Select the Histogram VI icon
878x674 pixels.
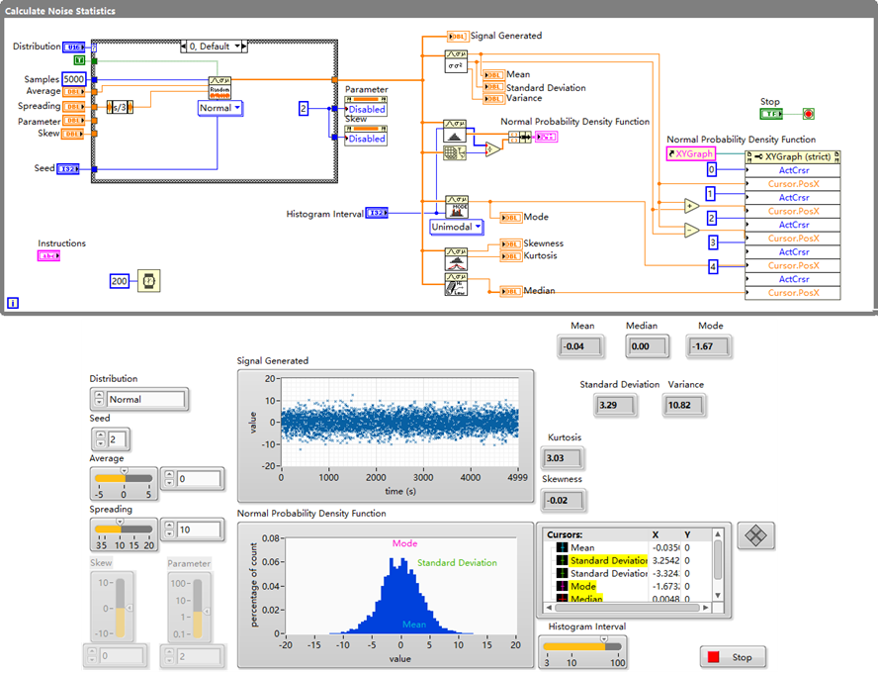(455, 131)
